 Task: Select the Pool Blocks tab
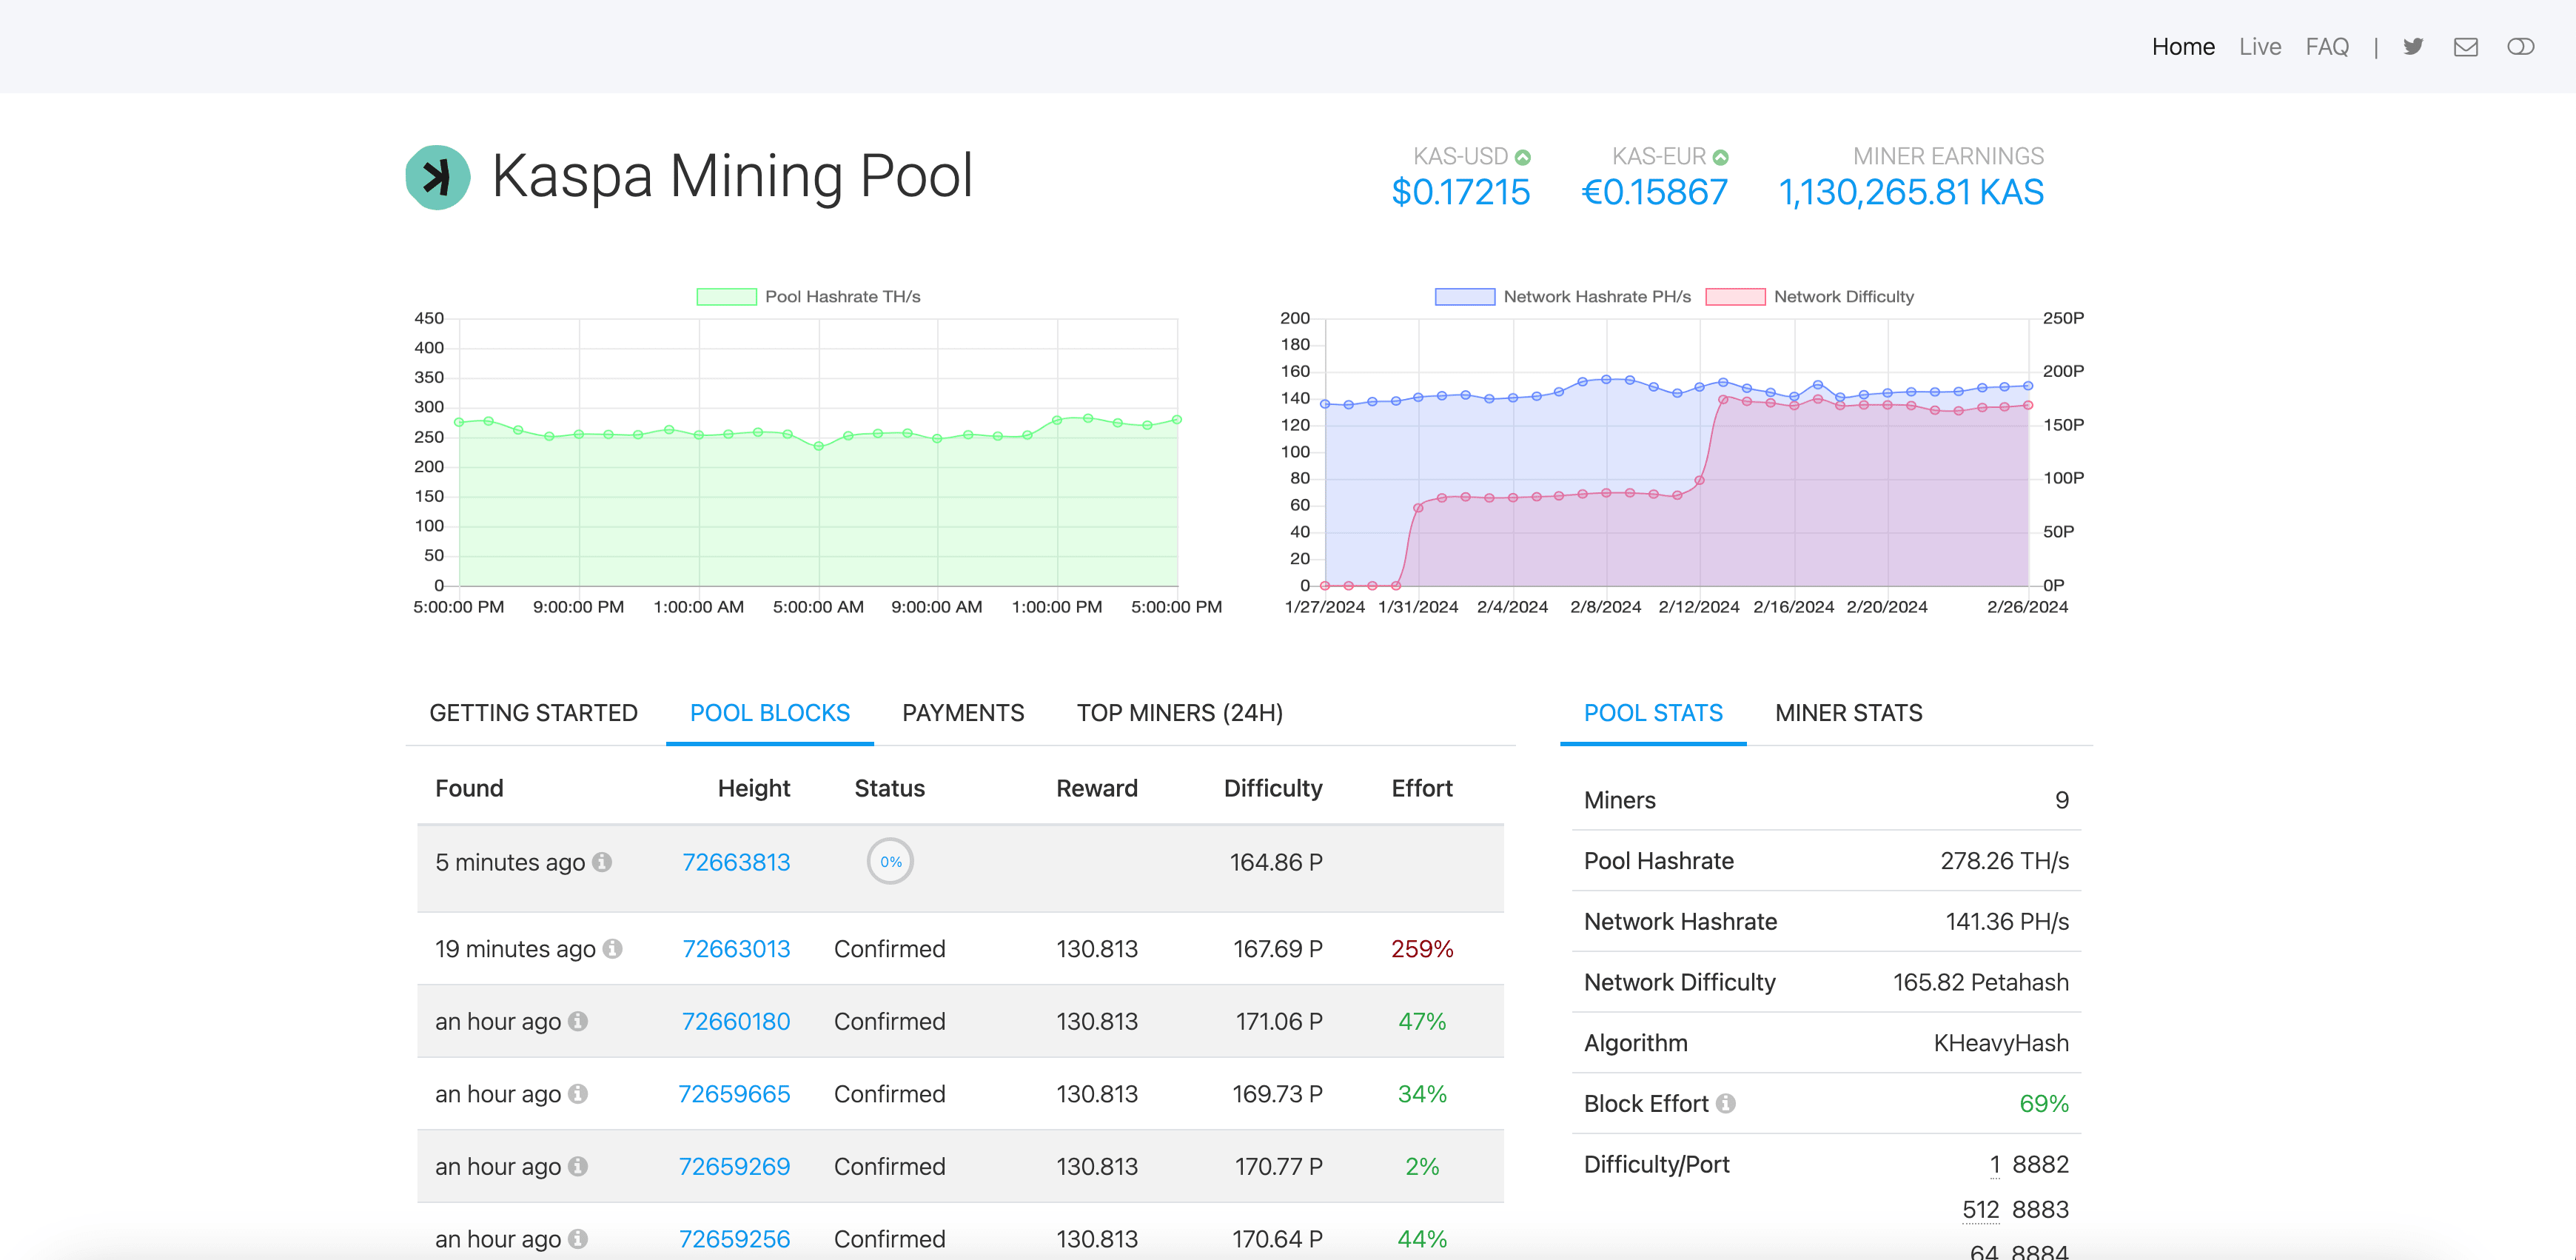[x=769, y=712]
